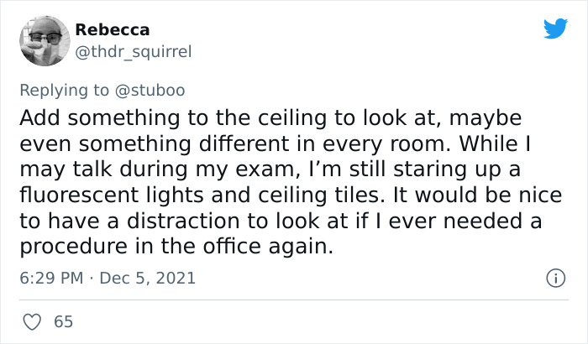Click the 65 likes count
This screenshot has width=588, height=344.
pos(63,321)
